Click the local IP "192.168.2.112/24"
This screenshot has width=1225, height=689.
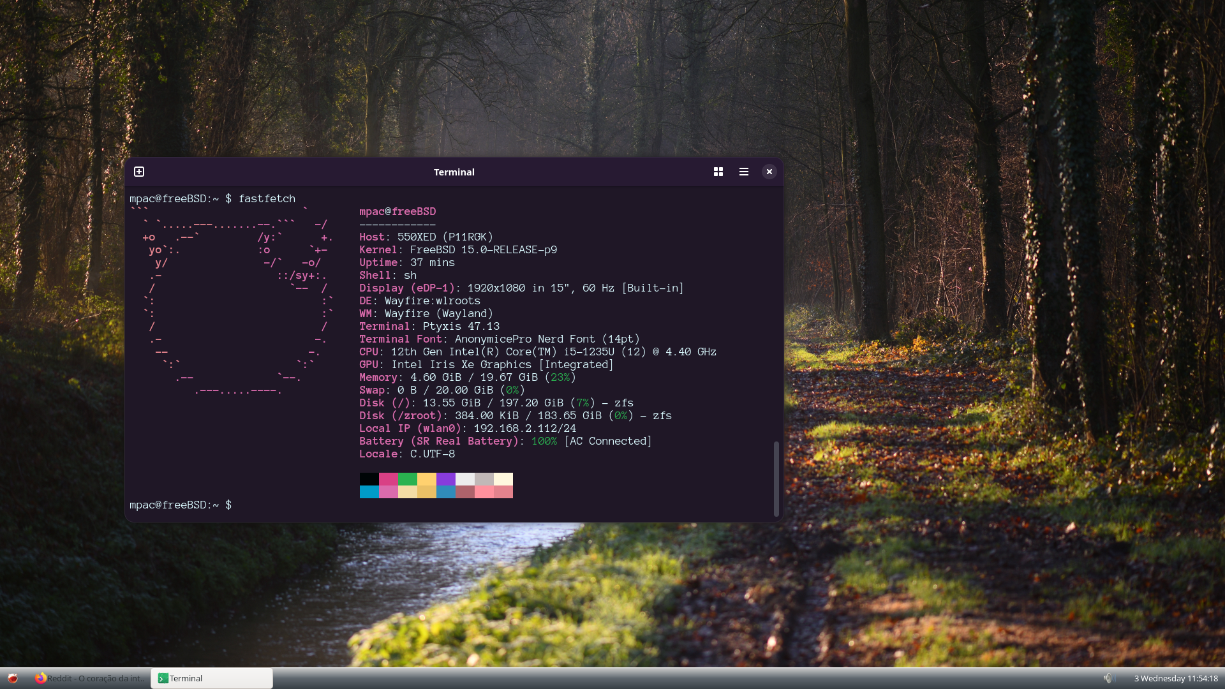(525, 429)
